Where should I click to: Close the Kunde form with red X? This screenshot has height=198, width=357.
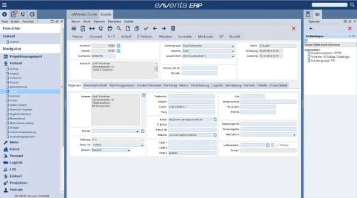click(294, 29)
